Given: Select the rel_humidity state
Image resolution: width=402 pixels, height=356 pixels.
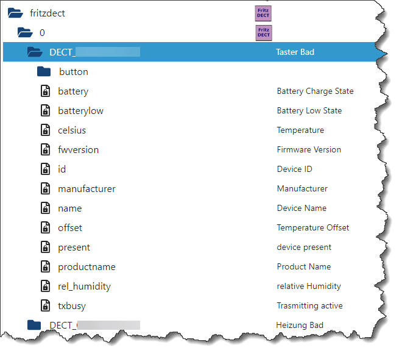Looking at the screenshot, I should [x=84, y=287].
